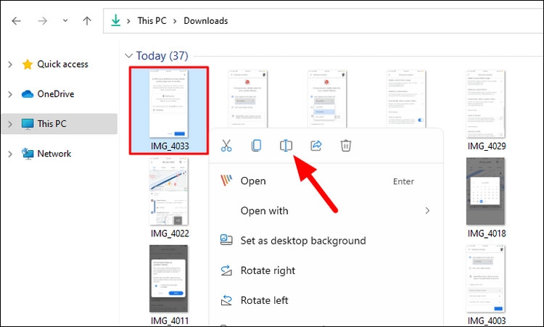
Task: Click the green Downloads arrow icon
Action: tap(115, 21)
